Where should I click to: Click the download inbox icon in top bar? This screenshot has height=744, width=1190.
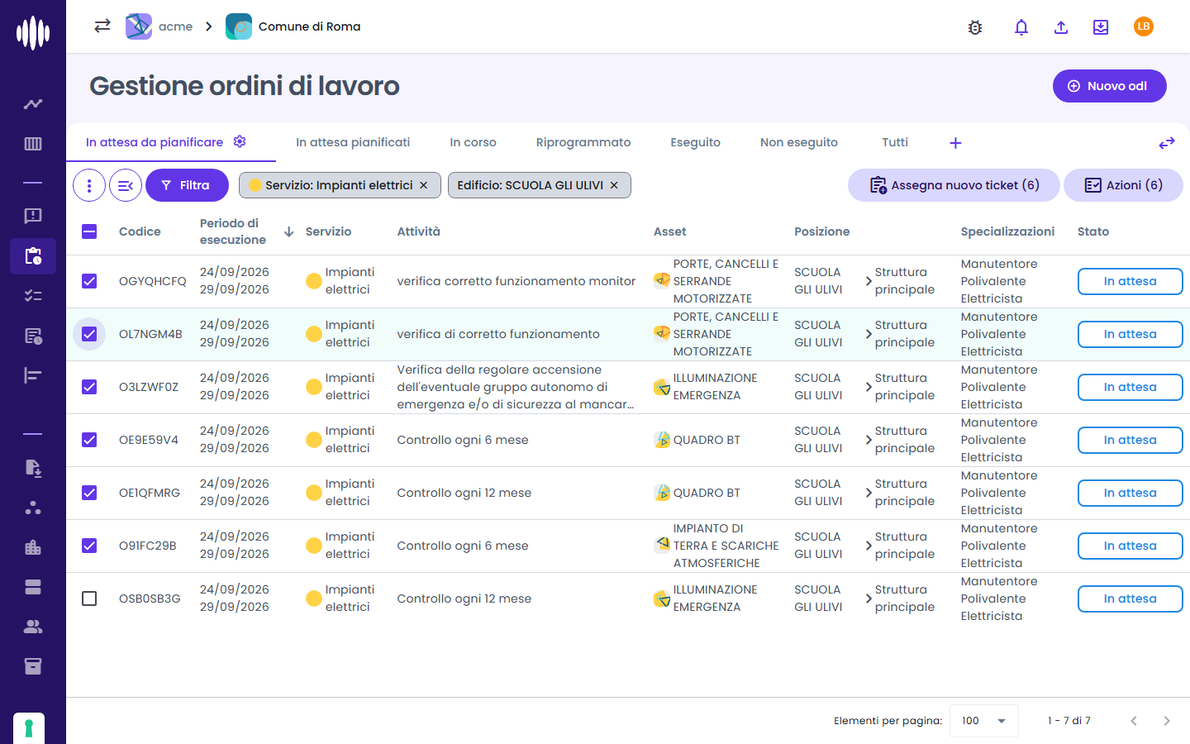coord(1101,27)
